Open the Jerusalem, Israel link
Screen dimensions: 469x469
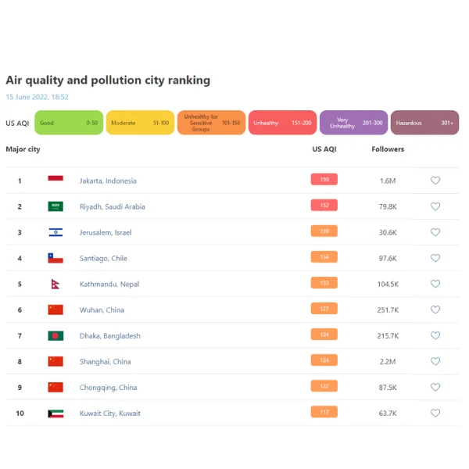tap(106, 233)
